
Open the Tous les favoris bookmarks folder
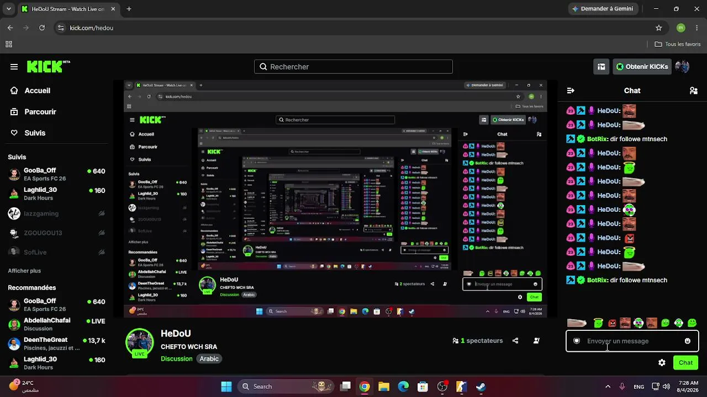(678, 44)
